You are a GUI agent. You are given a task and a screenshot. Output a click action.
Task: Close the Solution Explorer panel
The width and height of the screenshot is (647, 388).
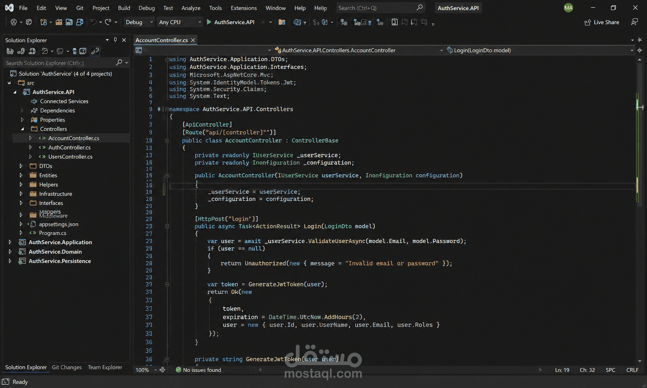pyautogui.click(x=124, y=40)
